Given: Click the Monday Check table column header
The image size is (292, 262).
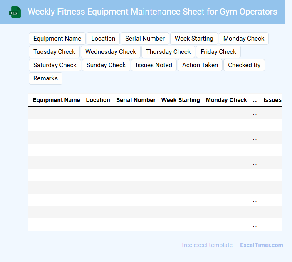Looking at the screenshot, I should tap(226, 100).
